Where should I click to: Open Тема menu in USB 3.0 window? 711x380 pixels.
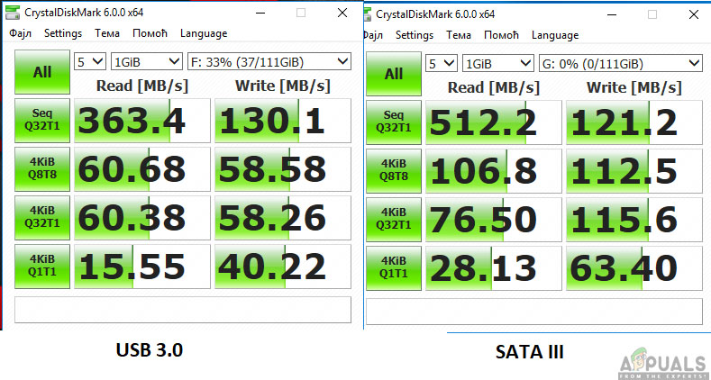(107, 33)
